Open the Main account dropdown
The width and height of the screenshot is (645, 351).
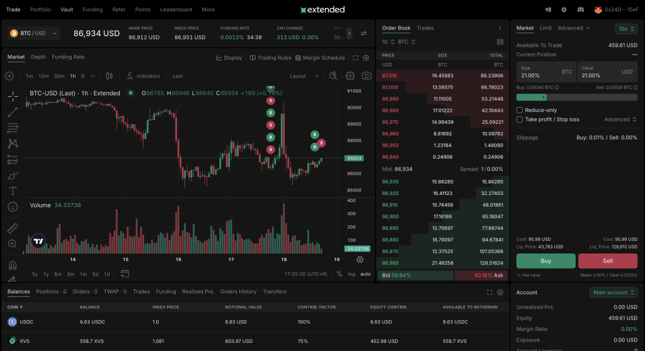click(613, 292)
